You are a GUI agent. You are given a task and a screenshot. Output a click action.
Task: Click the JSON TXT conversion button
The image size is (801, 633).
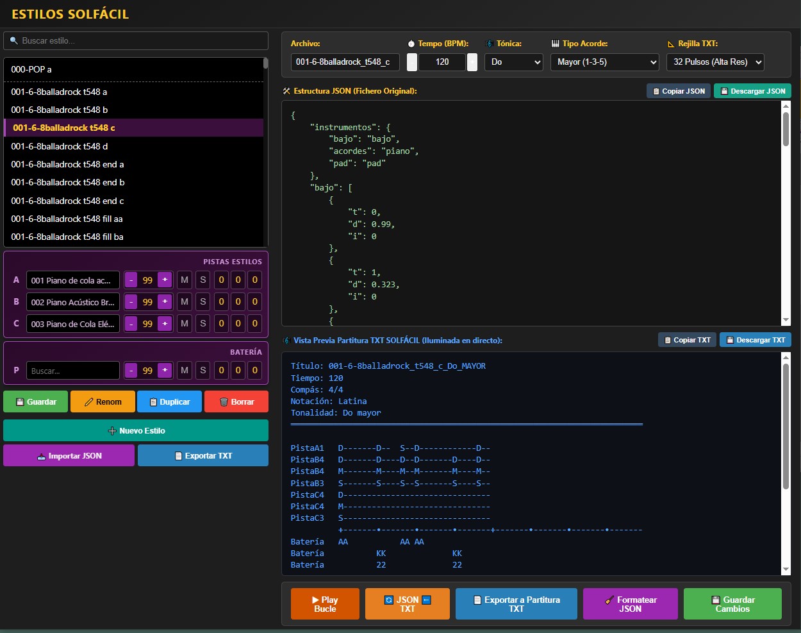coord(408,604)
